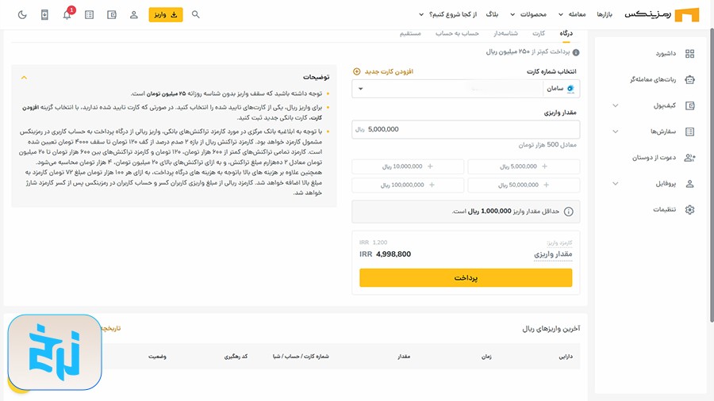Click the search magnifier icon
This screenshot has width=714, height=401.
tap(196, 15)
